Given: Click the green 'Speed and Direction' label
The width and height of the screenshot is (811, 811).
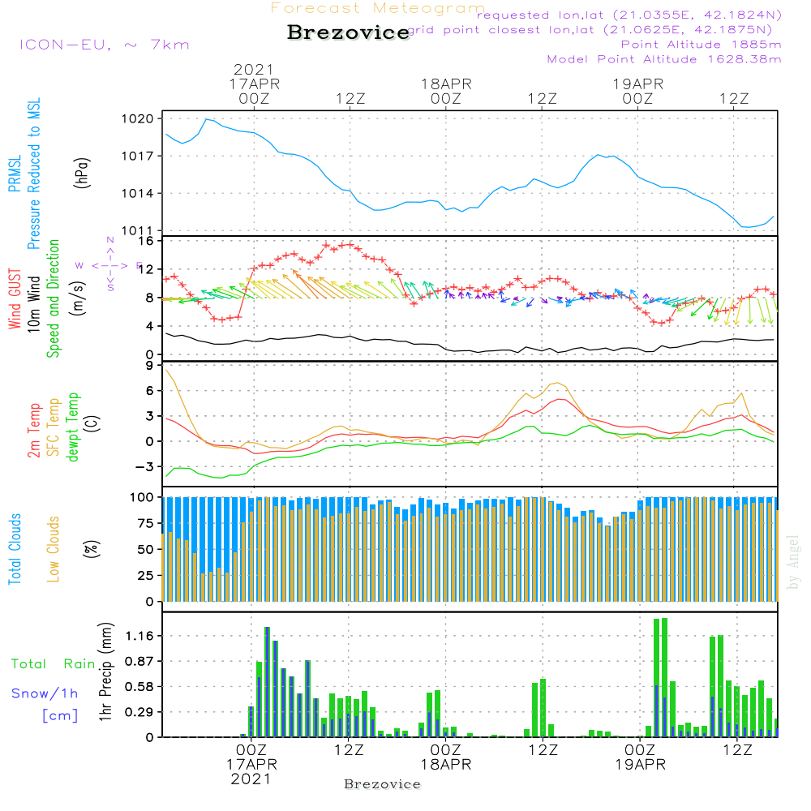Looking at the screenshot, I should 53,298.
